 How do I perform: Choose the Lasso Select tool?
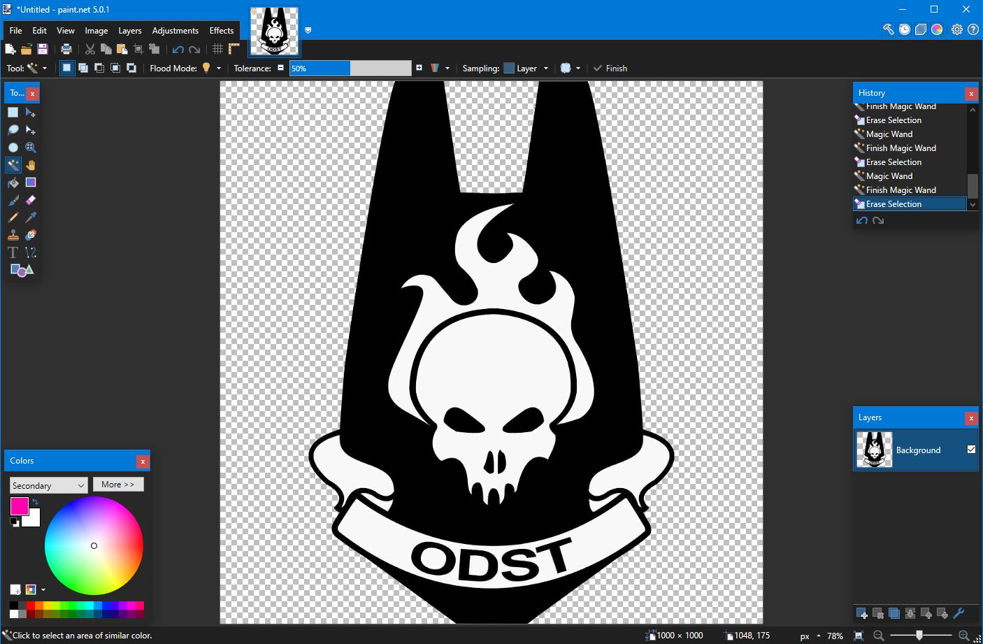13,130
